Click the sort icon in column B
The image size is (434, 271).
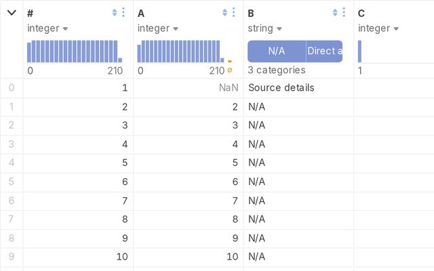click(335, 12)
